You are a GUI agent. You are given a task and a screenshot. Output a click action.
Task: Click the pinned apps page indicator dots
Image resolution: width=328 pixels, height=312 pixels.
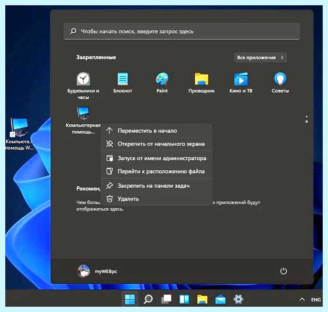pyautogui.click(x=306, y=119)
